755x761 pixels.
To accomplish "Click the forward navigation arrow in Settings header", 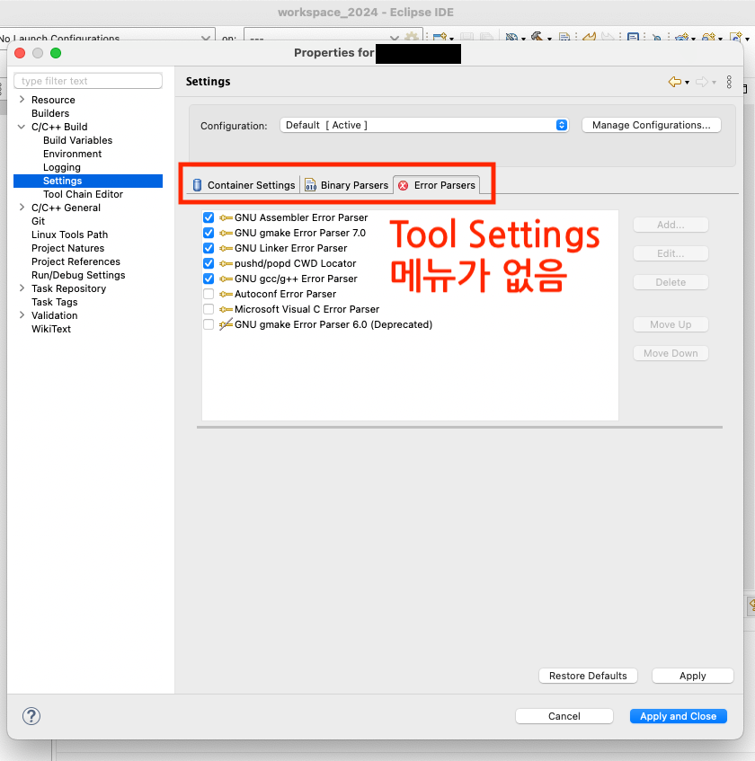I will pyautogui.click(x=702, y=82).
